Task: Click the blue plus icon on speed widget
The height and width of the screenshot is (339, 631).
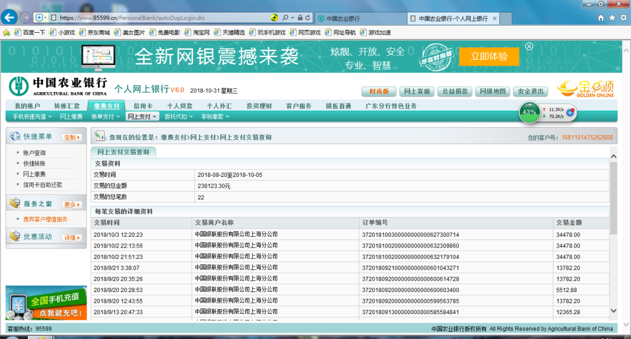Action: 570,112
